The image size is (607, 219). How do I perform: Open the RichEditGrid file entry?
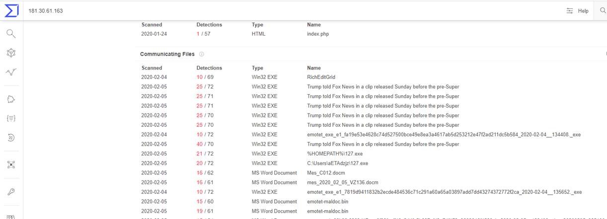[321, 77]
